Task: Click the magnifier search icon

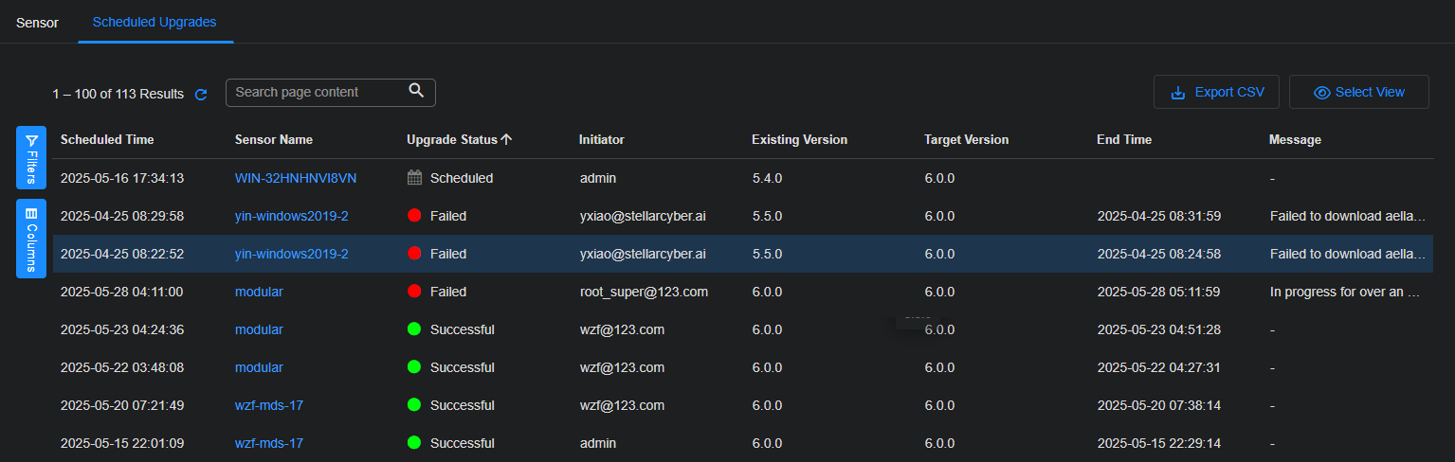Action: [x=416, y=91]
